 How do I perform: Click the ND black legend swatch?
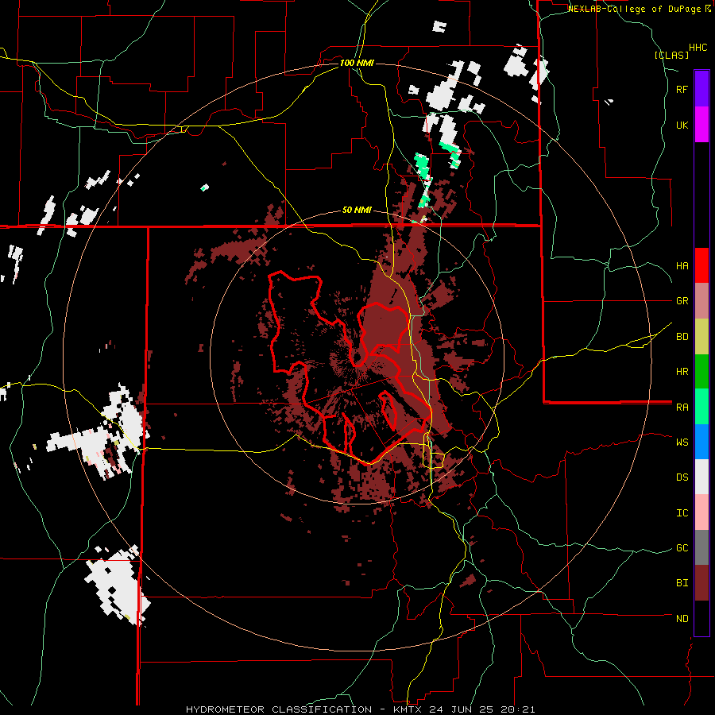[701, 618]
